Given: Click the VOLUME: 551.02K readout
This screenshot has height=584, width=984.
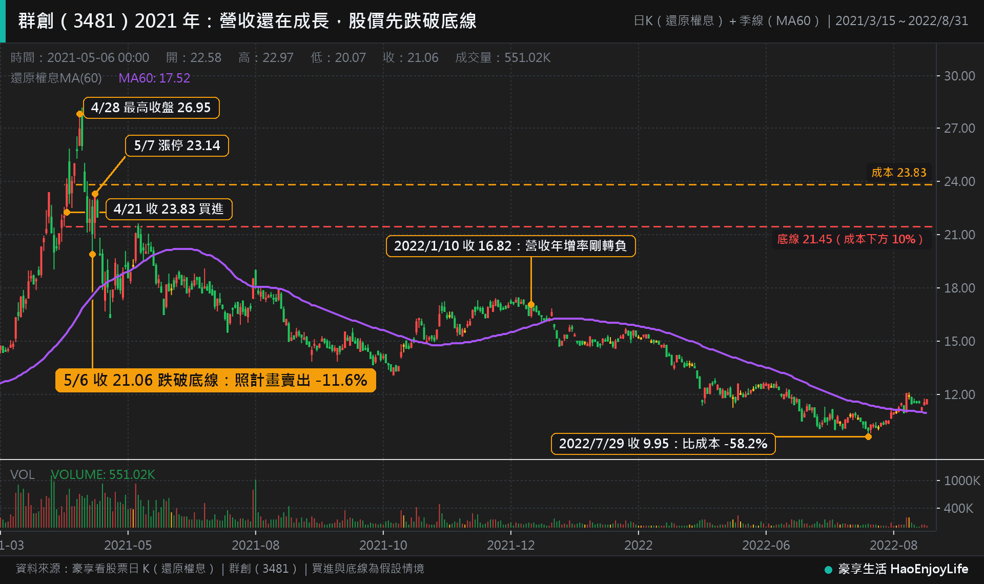Looking at the screenshot, I should [103, 474].
